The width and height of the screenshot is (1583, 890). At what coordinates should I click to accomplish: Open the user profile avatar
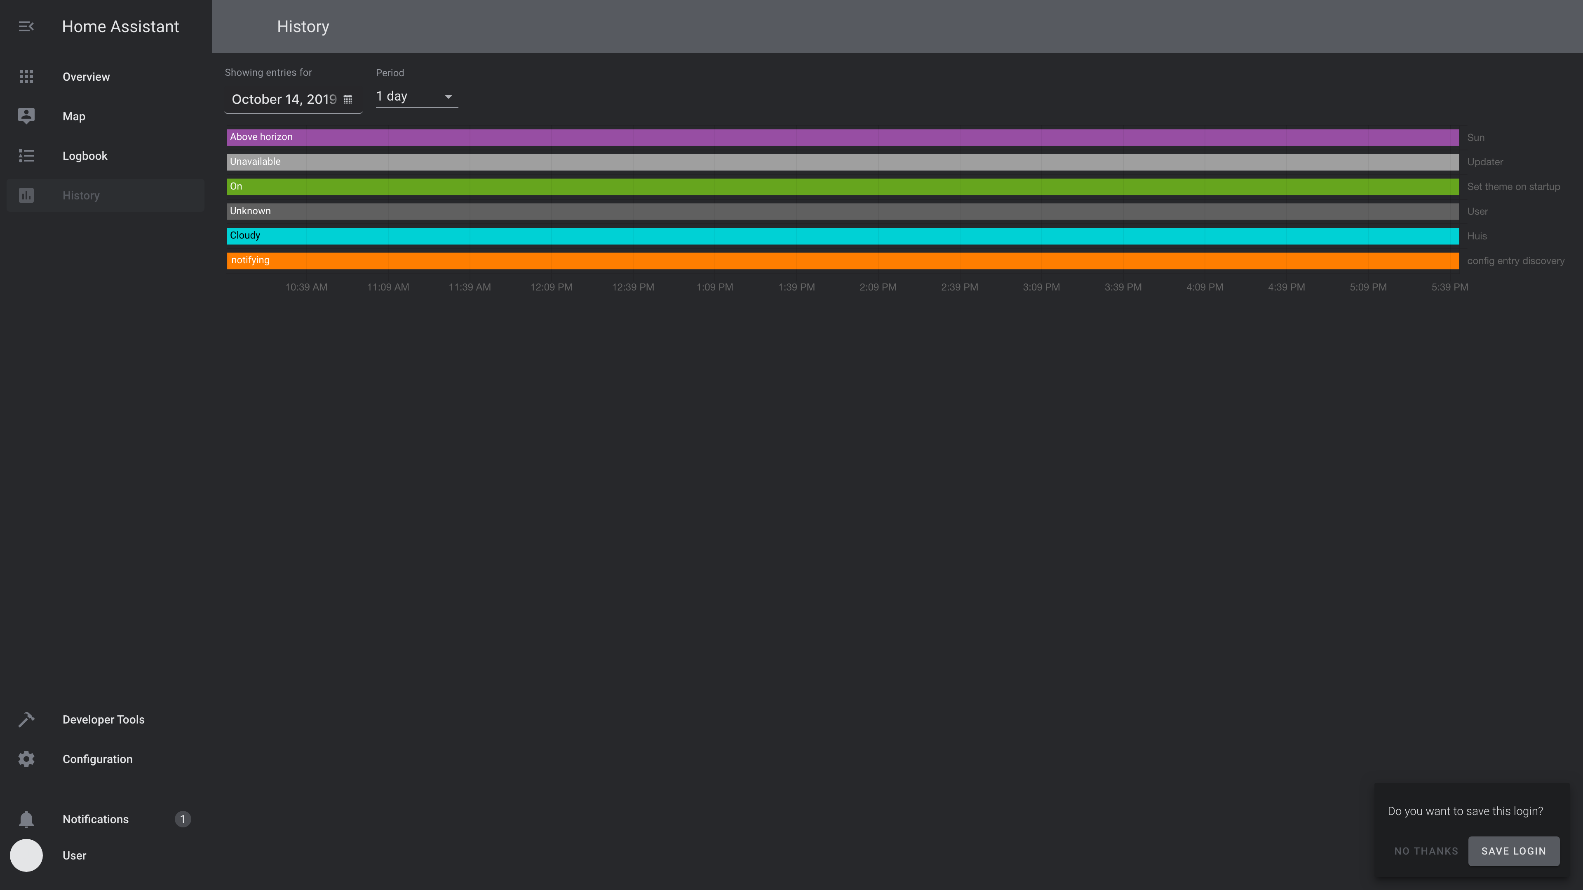tap(26, 856)
